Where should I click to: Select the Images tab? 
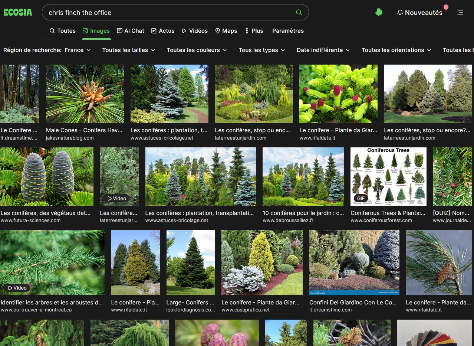[x=96, y=31]
